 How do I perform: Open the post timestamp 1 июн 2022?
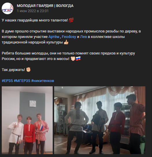pos(33,11)
